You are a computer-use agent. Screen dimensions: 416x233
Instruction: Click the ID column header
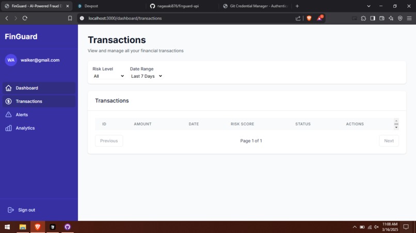[x=104, y=124]
